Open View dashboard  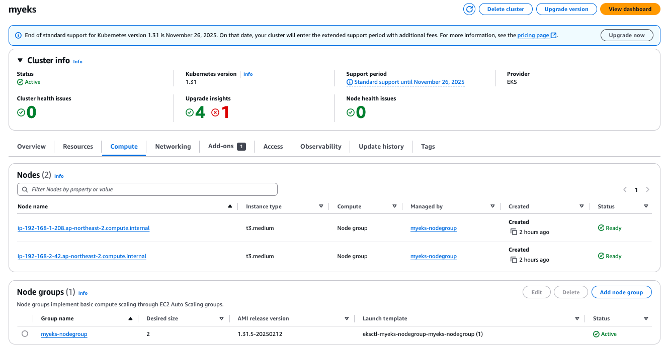click(630, 9)
